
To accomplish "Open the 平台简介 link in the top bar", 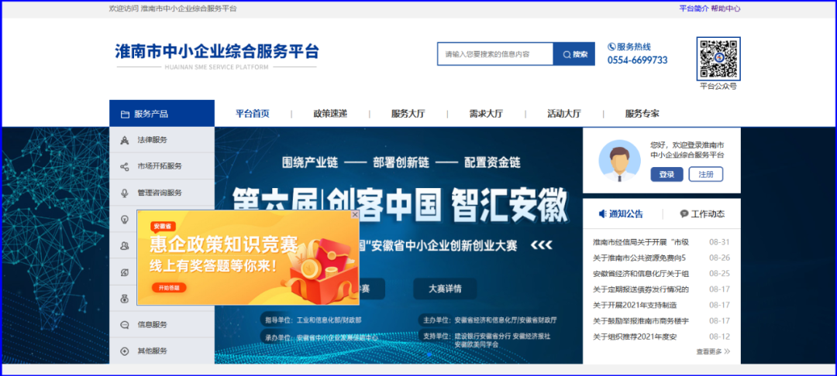I will pos(694,9).
